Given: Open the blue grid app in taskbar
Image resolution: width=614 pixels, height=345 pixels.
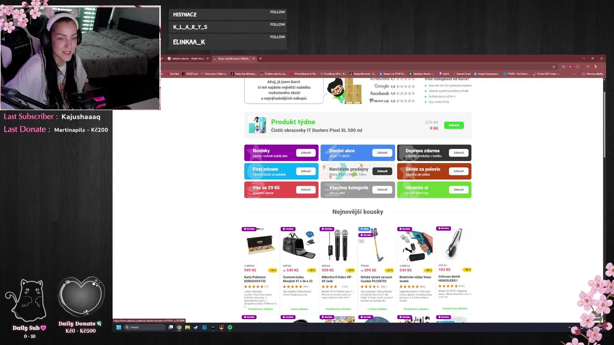Looking at the screenshot, I should [204, 327].
